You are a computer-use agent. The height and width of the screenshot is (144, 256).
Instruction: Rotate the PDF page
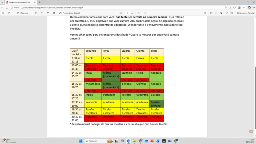point(139,13)
